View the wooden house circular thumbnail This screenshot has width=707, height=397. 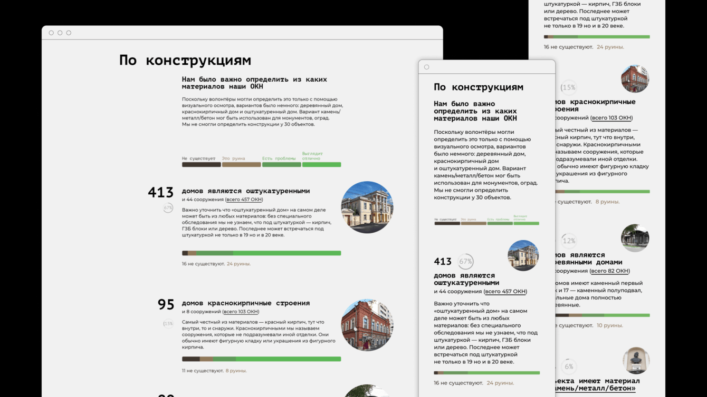coord(635,237)
